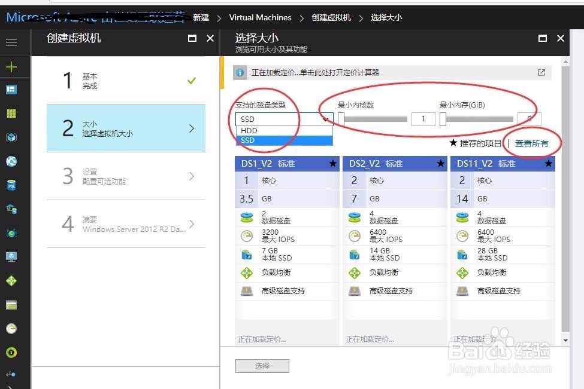Open the dashboard icon in sidebar
This screenshot has width=584, height=389.
coord(11,90)
